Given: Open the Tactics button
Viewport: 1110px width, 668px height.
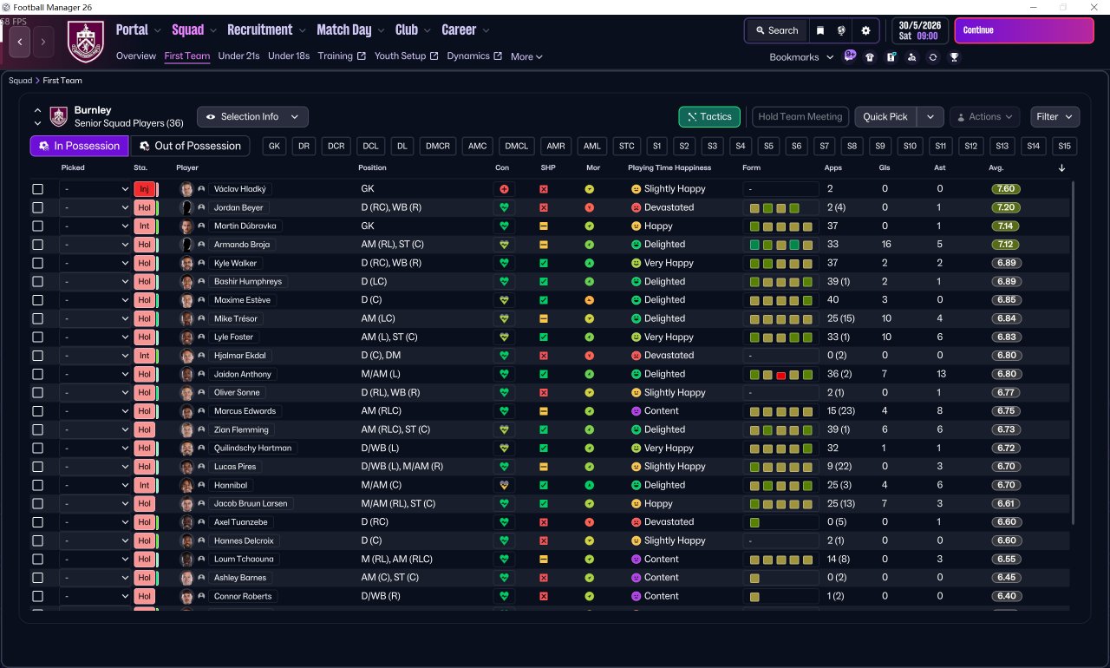Looking at the screenshot, I should coord(709,117).
